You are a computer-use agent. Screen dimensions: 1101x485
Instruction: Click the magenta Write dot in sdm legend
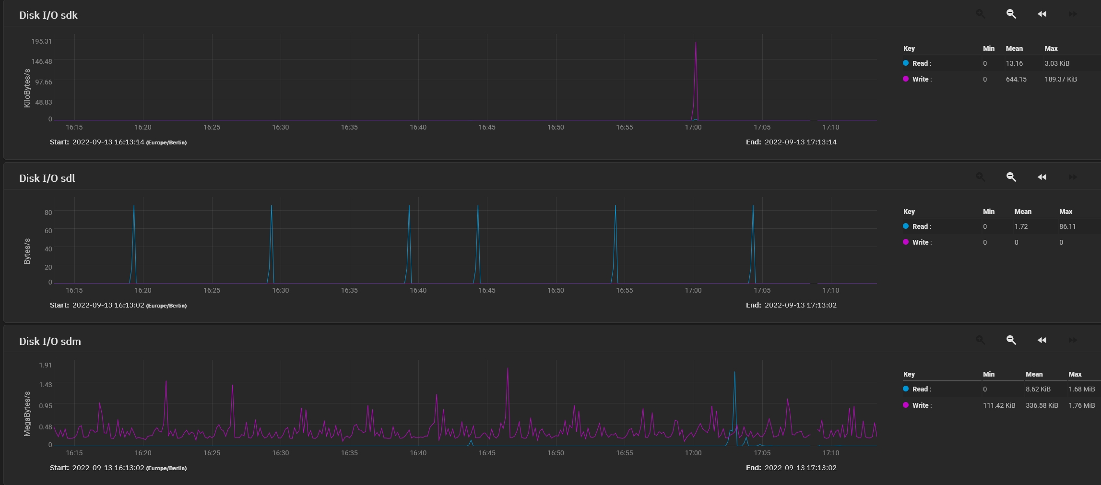906,405
